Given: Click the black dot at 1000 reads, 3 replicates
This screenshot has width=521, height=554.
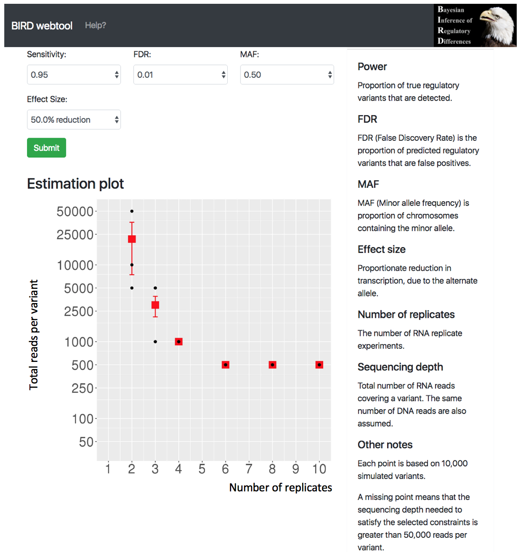Looking at the screenshot, I should coord(155,342).
